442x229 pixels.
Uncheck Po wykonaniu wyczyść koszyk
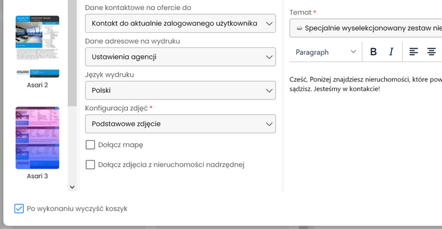tap(19, 208)
